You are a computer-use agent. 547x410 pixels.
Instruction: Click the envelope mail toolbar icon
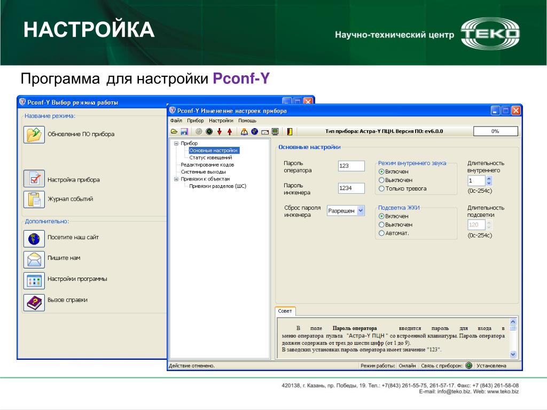tap(265, 132)
